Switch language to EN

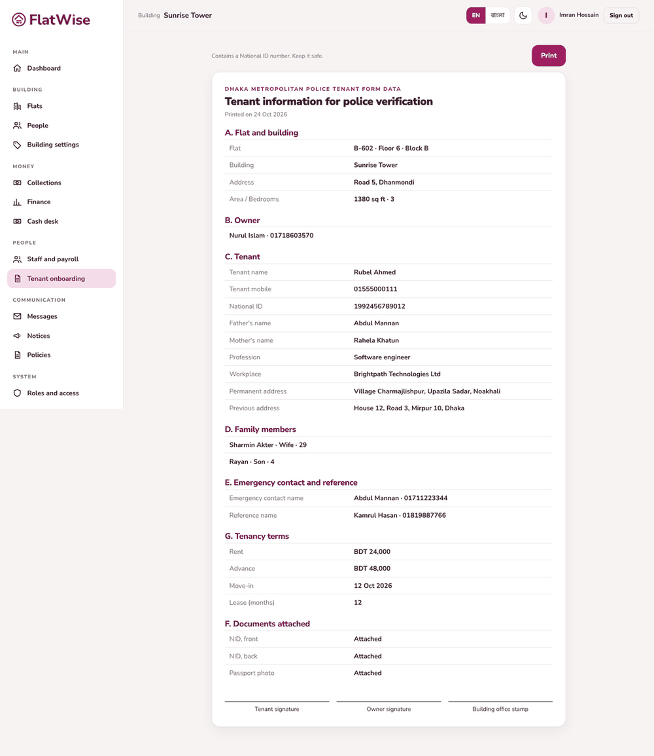tap(476, 16)
